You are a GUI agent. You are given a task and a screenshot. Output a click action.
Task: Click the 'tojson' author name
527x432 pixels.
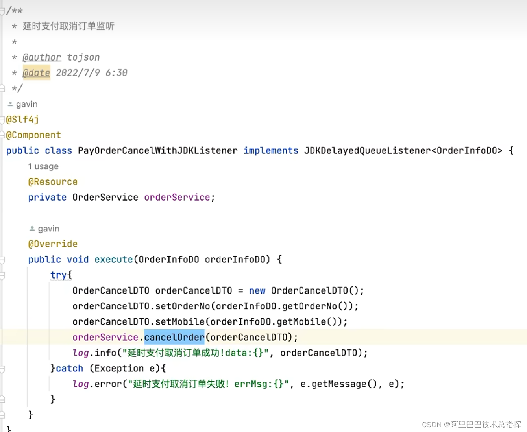pyautogui.click(x=83, y=57)
